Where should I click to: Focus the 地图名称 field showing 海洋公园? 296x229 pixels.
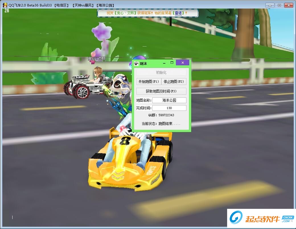click(x=169, y=100)
